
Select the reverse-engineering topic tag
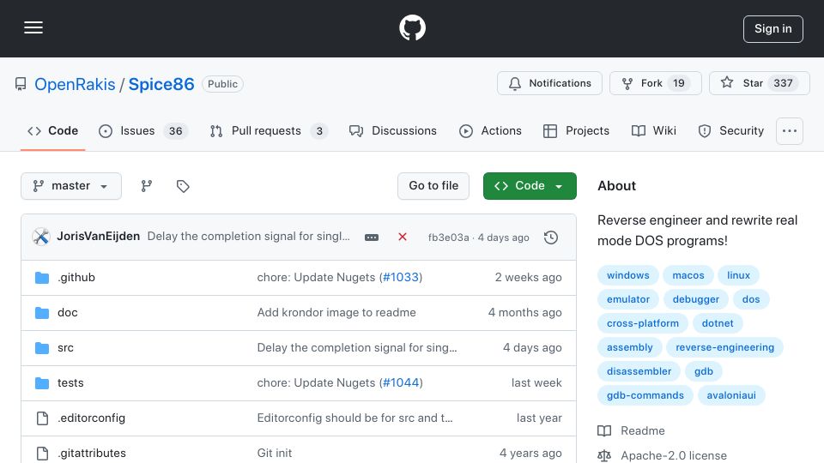(724, 347)
